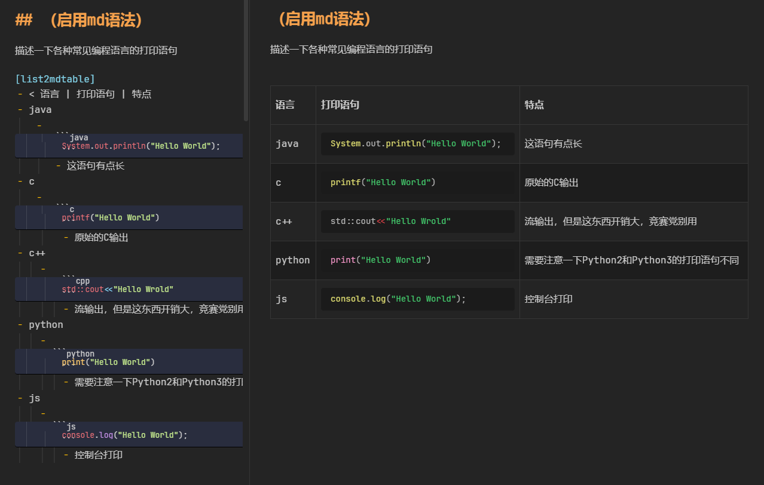Click the "- python" list item in the editor
The width and height of the screenshot is (764, 485).
40,324
